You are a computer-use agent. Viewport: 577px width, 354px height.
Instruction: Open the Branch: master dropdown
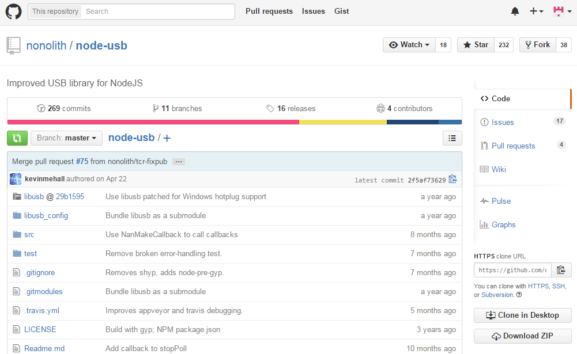click(66, 138)
